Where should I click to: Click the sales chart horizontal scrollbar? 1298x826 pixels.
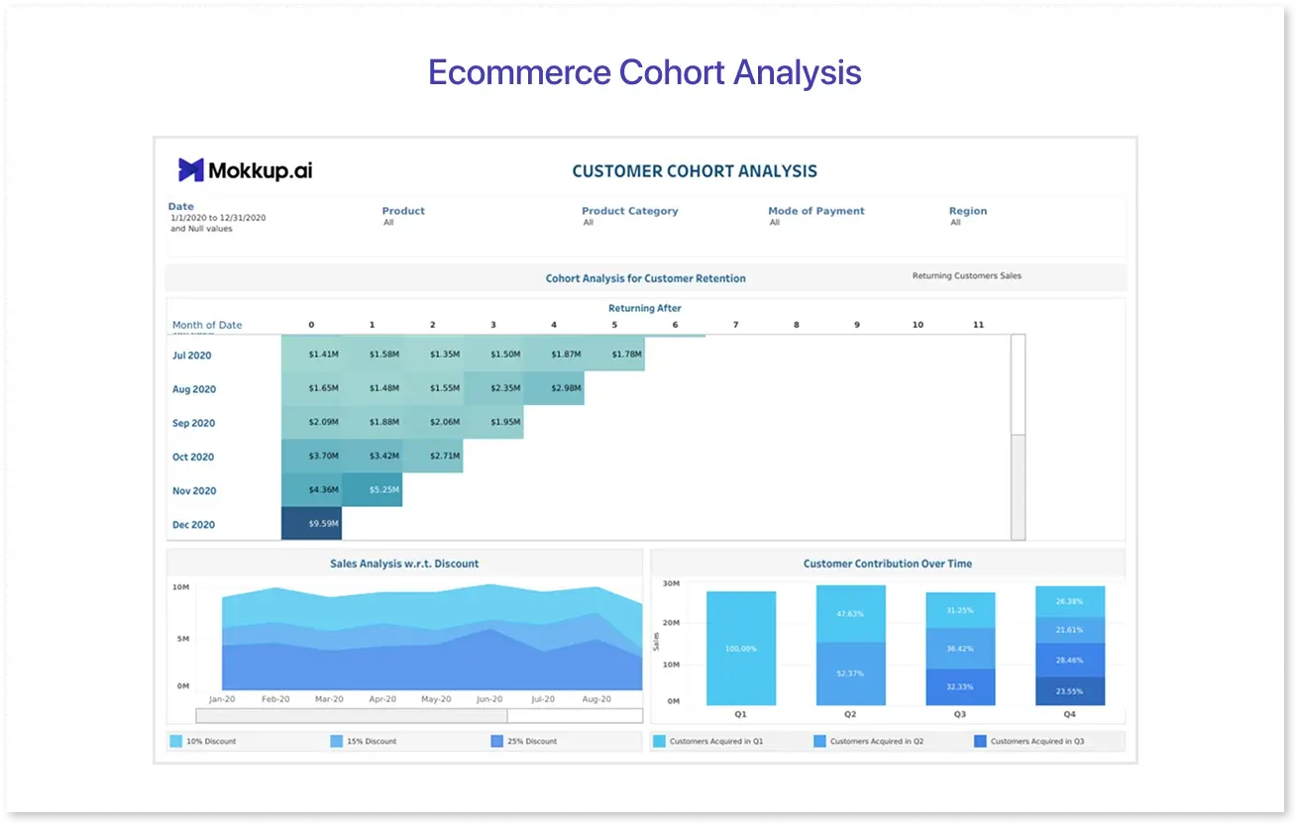pyautogui.click(x=419, y=715)
